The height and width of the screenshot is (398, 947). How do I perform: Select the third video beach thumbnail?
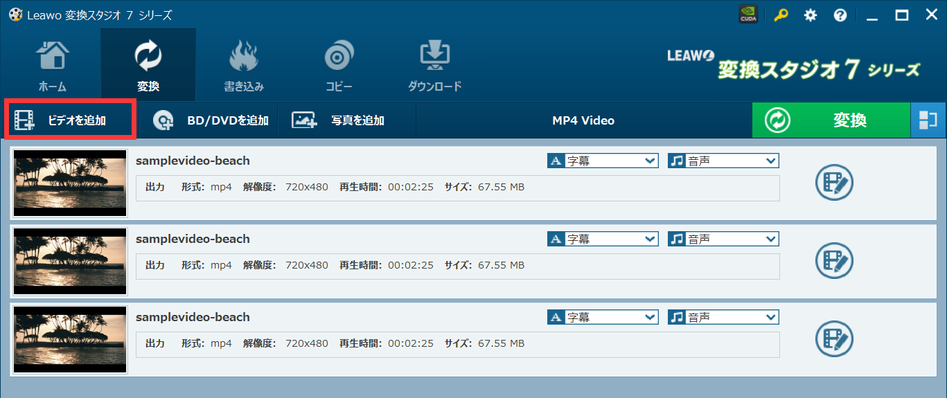pyautogui.click(x=71, y=340)
